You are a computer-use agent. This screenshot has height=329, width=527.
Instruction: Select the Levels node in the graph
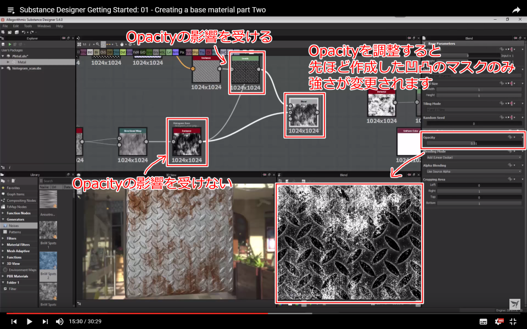tap(245, 70)
